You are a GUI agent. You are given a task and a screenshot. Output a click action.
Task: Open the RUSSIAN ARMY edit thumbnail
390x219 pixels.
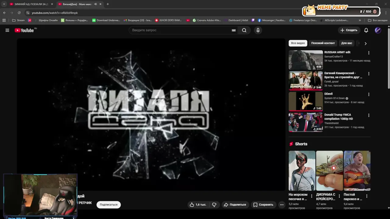(306, 60)
